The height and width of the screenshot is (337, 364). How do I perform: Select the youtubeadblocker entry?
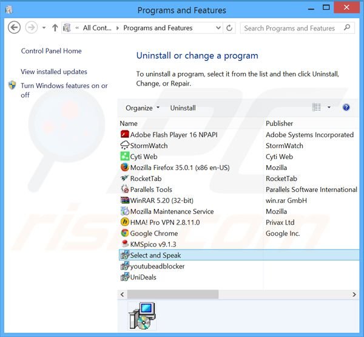pyautogui.click(x=157, y=266)
